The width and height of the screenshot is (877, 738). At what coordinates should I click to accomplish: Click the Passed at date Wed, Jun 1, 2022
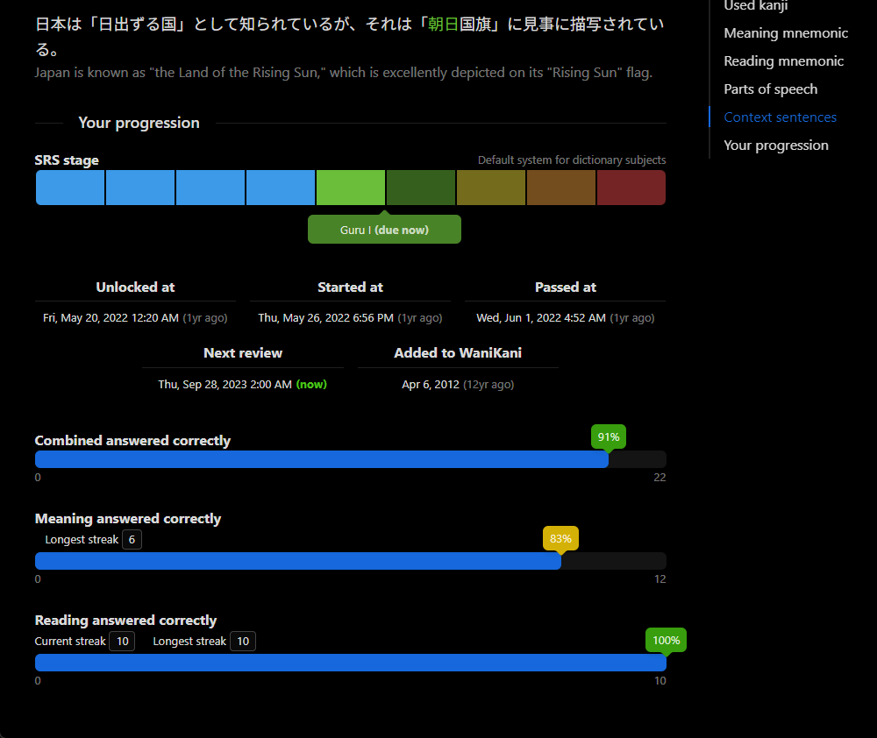click(x=566, y=317)
